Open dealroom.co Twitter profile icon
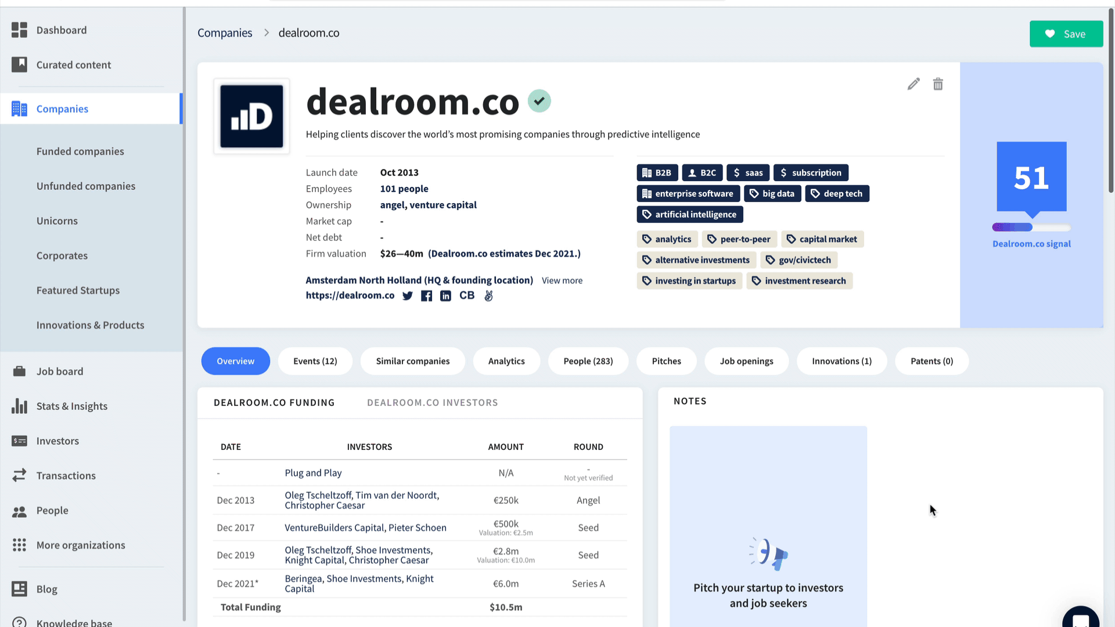 pos(408,296)
